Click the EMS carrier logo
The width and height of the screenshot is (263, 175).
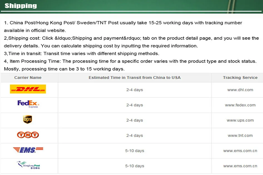pyautogui.click(x=28, y=150)
